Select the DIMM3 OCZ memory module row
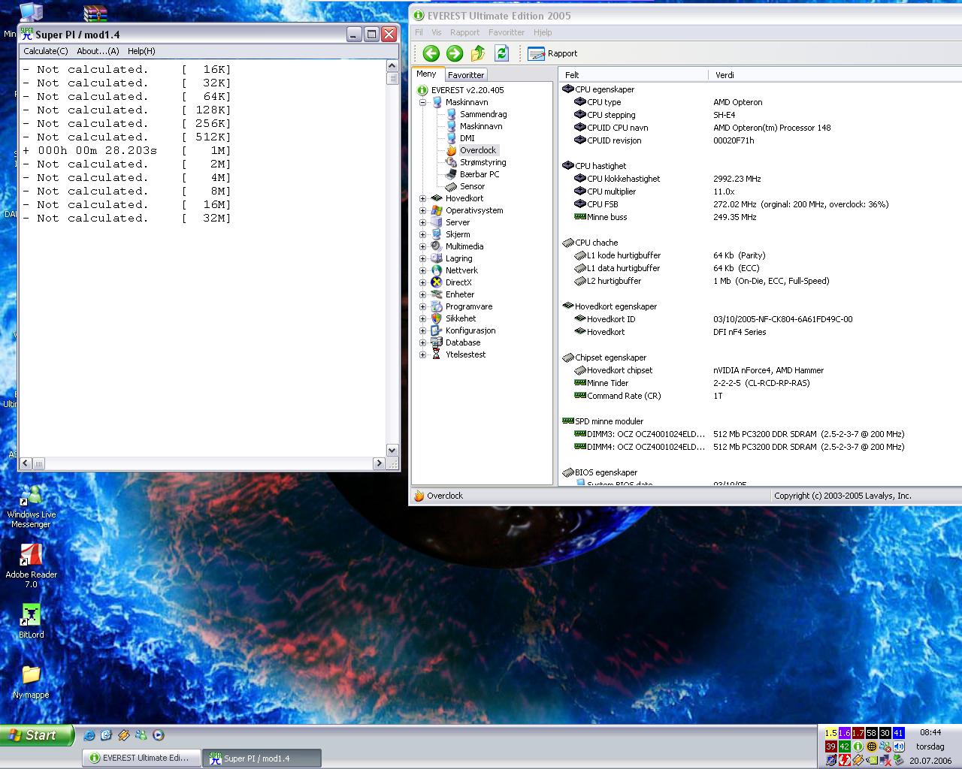This screenshot has width=962, height=769. 761,434
